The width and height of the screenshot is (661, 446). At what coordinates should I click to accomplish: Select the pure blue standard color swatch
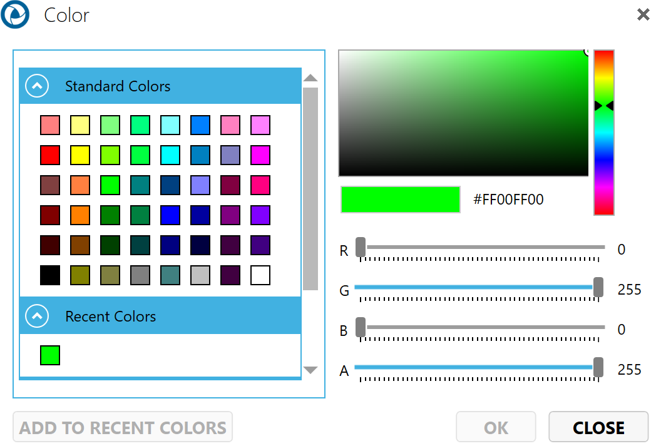[170, 215]
